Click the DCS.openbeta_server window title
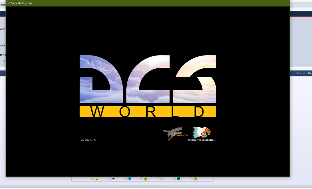Viewport: 312px width, 189px height. pyautogui.click(x=20, y=3)
